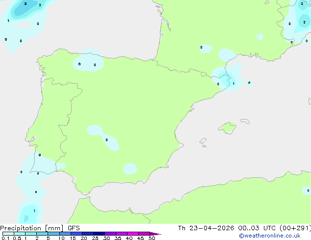Click the 1–2 mm legend color swatch
Screen dimensions: 311x240
pos(31,234)
